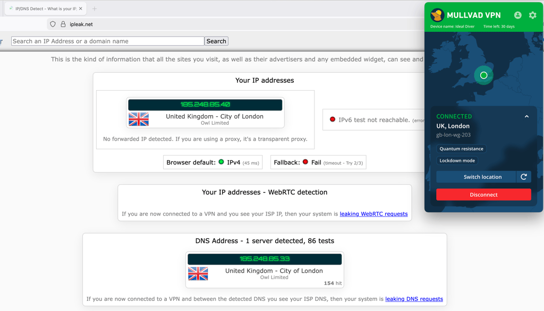Screen dimensions: 544x311
Task: Click the WebRTC detection heading
Action: [265, 193]
